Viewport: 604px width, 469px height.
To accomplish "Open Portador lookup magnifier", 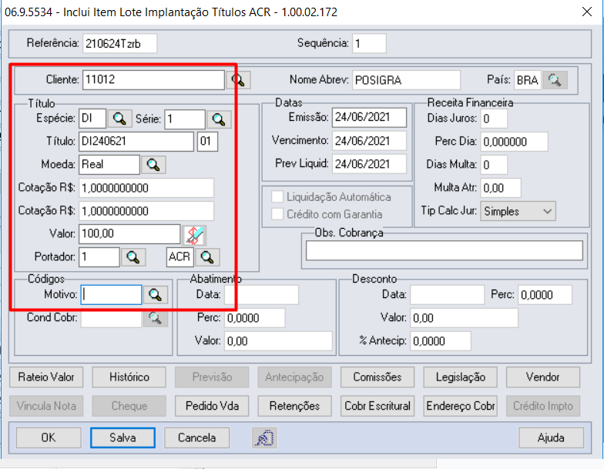I will [x=133, y=257].
